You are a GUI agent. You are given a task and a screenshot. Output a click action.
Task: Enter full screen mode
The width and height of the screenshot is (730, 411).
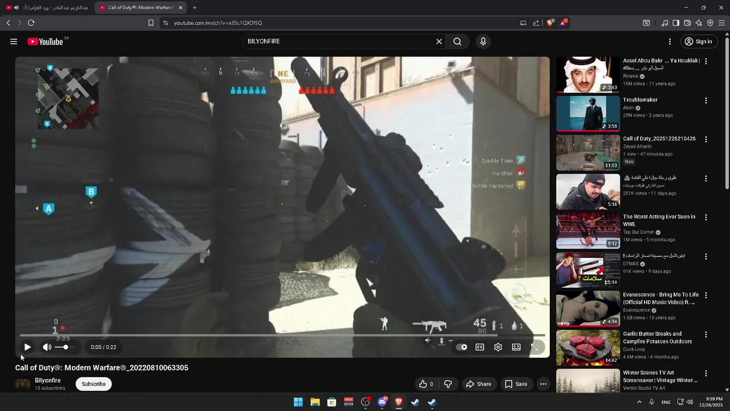[x=534, y=347]
